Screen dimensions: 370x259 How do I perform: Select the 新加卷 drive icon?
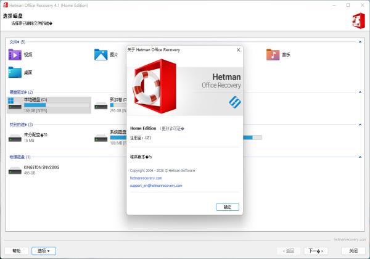pos(101,106)
